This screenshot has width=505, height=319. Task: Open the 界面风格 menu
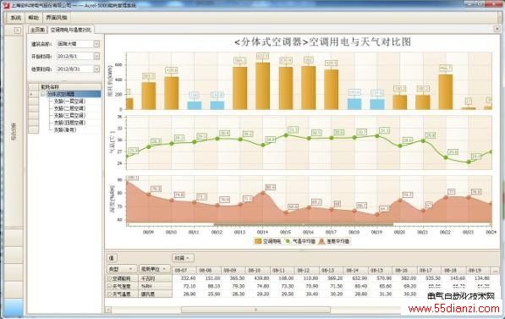57,18
